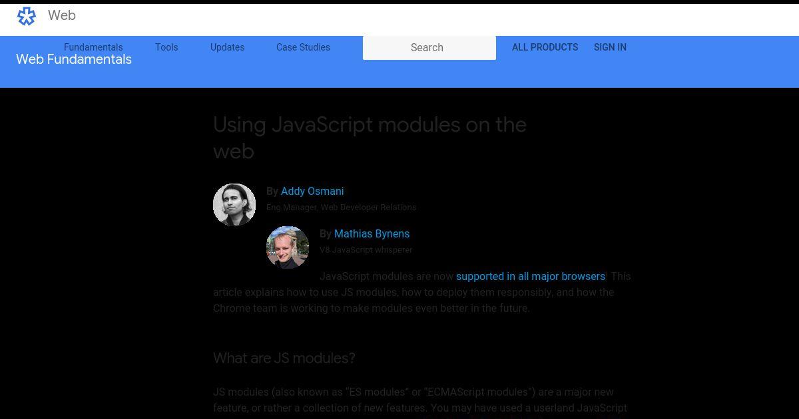Open the Tools tab
Screen dimensions: 799x419
[166, 47]
